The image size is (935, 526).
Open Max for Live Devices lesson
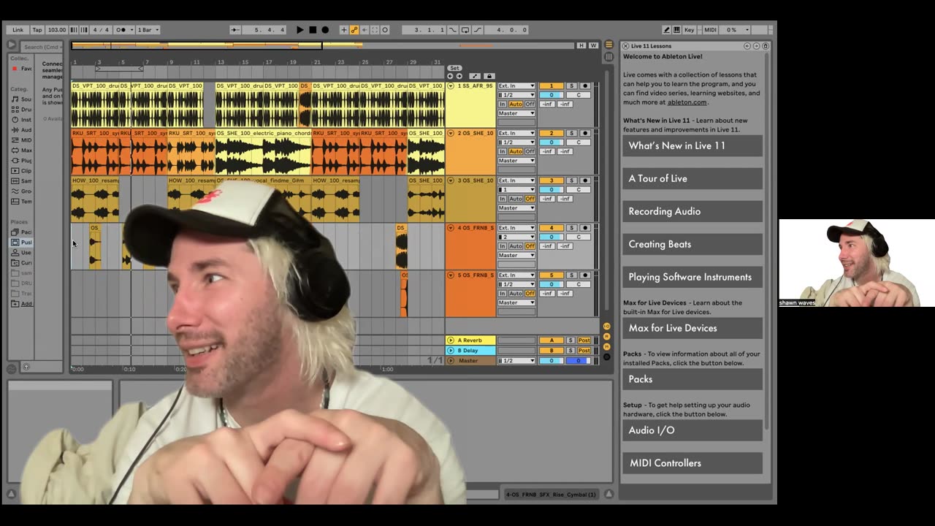pos(692,329)
